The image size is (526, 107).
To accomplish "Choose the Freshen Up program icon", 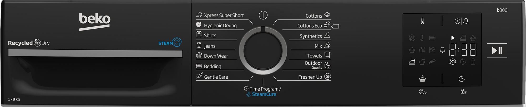I will 328,77.
